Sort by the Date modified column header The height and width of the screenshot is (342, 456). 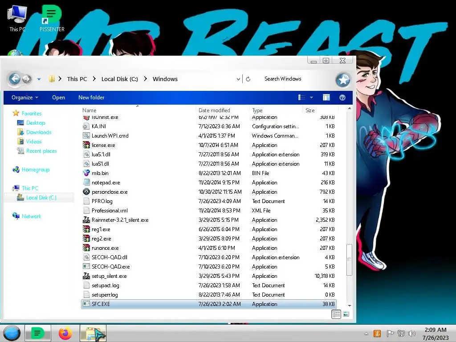coord(214,110)
